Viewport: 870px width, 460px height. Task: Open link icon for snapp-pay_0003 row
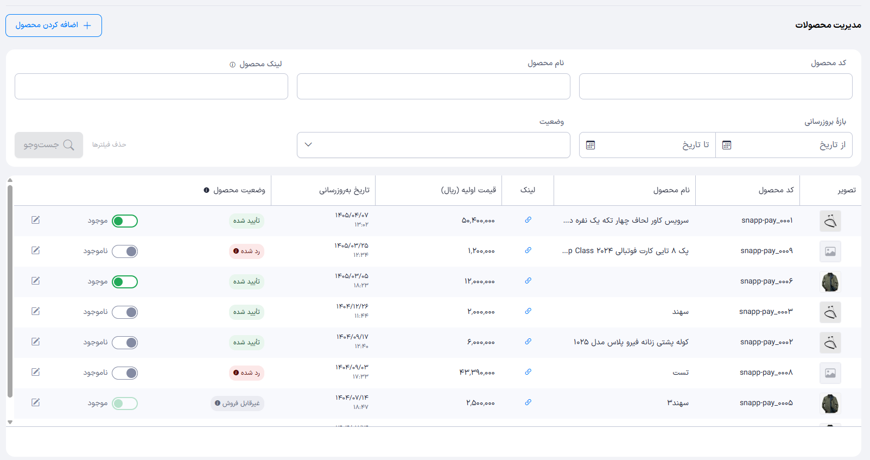click(x=528, y=311)
